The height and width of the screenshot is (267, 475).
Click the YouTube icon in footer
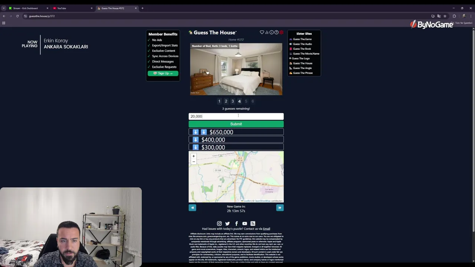pyautogui.click(x=245, y=224)
